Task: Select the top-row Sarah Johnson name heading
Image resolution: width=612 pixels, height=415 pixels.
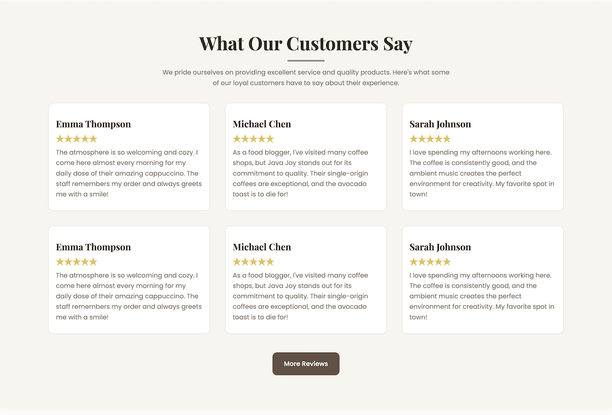Action: pos(440,124)
